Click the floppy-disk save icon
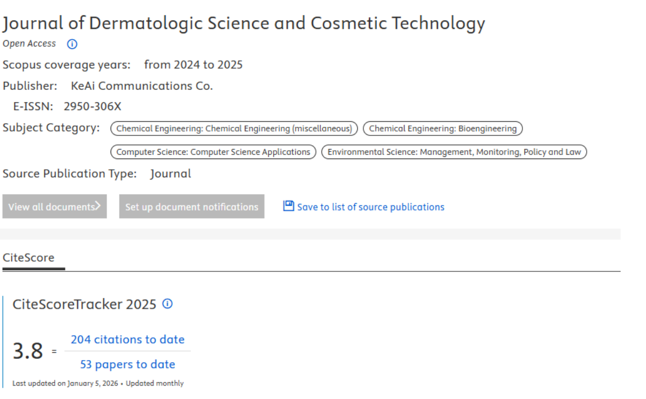 tap(288, 206)
